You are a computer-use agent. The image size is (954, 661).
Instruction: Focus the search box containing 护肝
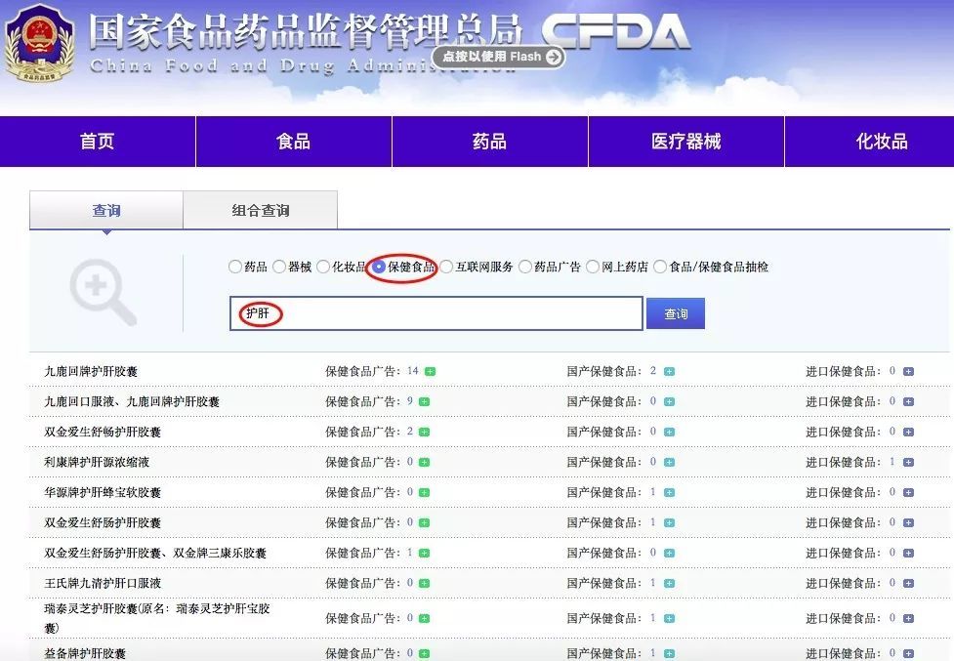pos(436,313)
